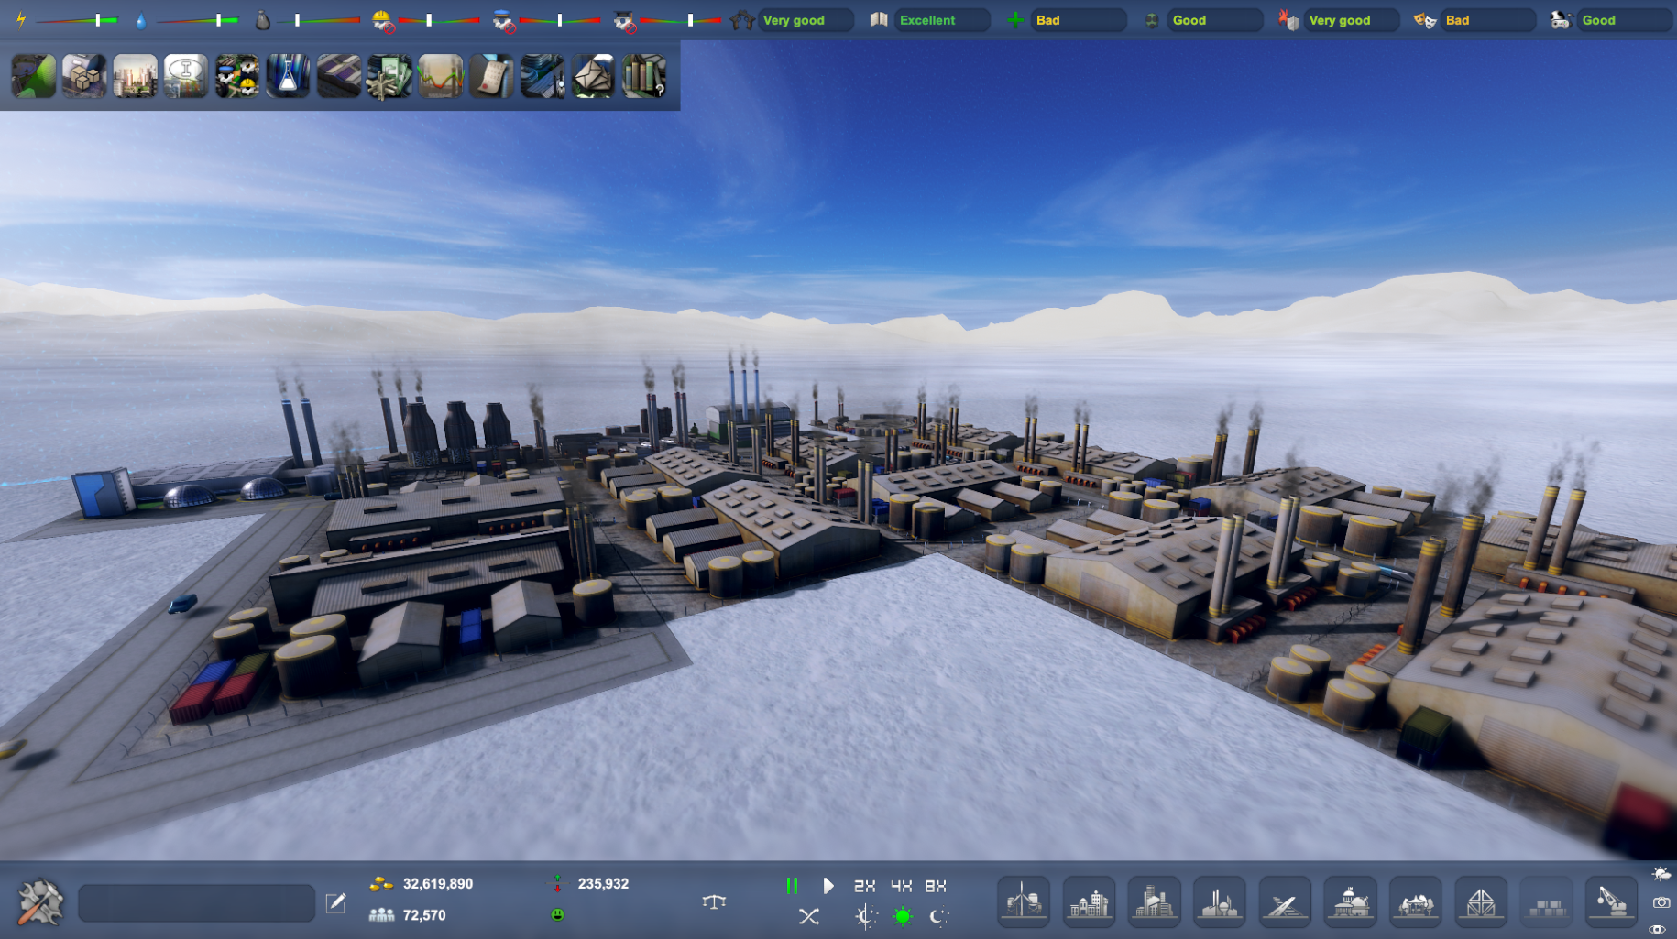Click the water supply gauge bar
This screenshot has width=1677, height=939.
(199, 20)
